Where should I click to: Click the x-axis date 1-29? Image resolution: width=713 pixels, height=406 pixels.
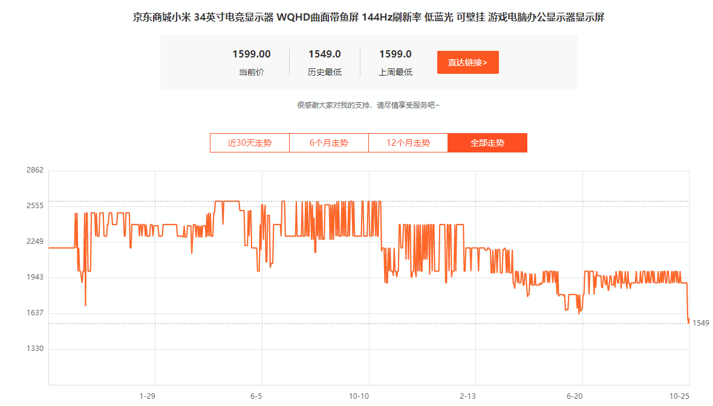pos(148,396)
